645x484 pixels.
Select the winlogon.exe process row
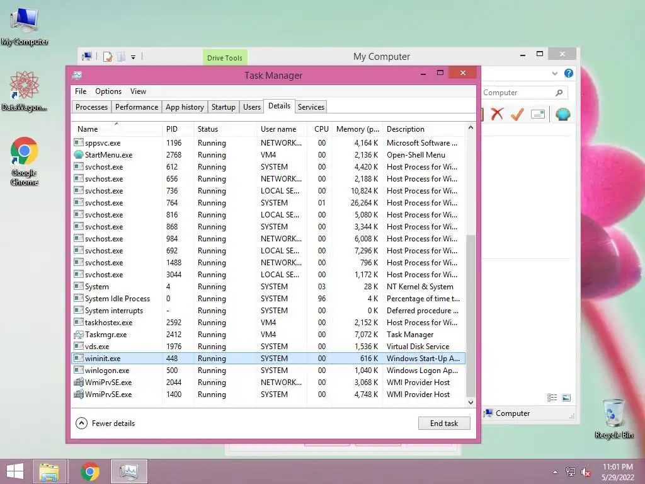268,370
